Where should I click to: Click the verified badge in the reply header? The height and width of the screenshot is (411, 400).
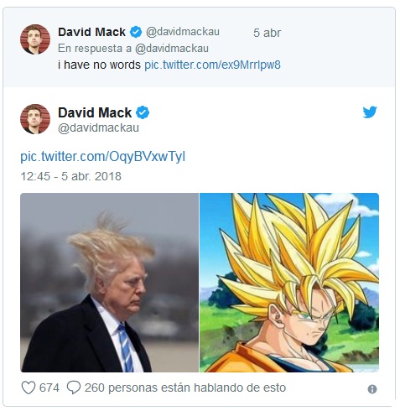click(x=136, y=32)
